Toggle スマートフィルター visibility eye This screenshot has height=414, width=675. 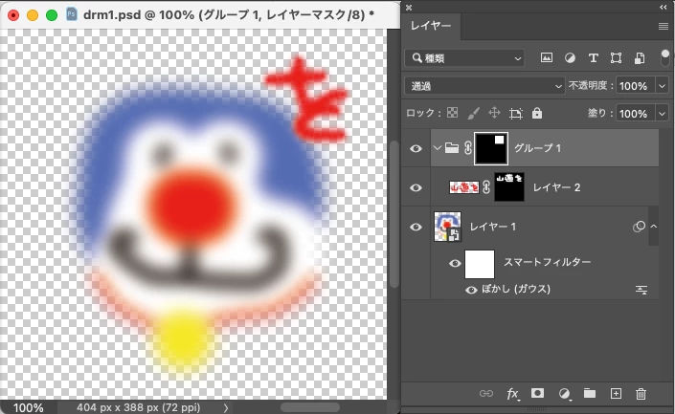[x=455, y=264]
